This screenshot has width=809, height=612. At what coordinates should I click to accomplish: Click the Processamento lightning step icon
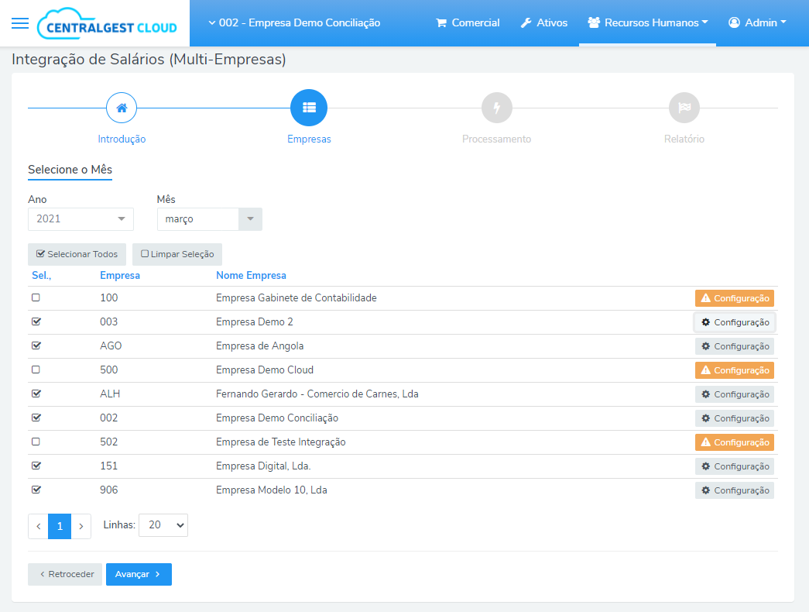(496, 108)
